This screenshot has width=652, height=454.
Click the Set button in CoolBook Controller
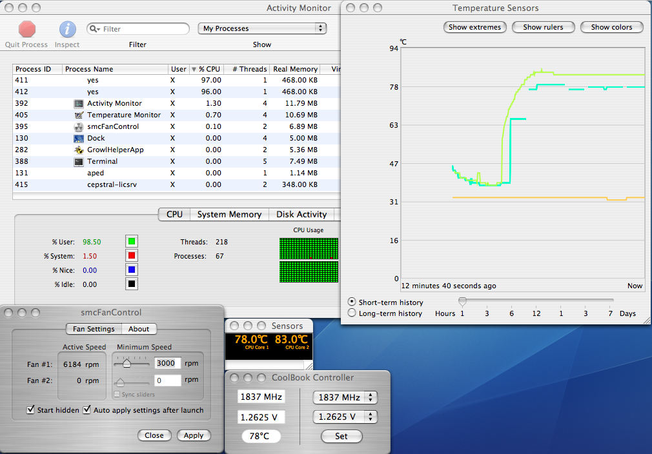(341, 436)
